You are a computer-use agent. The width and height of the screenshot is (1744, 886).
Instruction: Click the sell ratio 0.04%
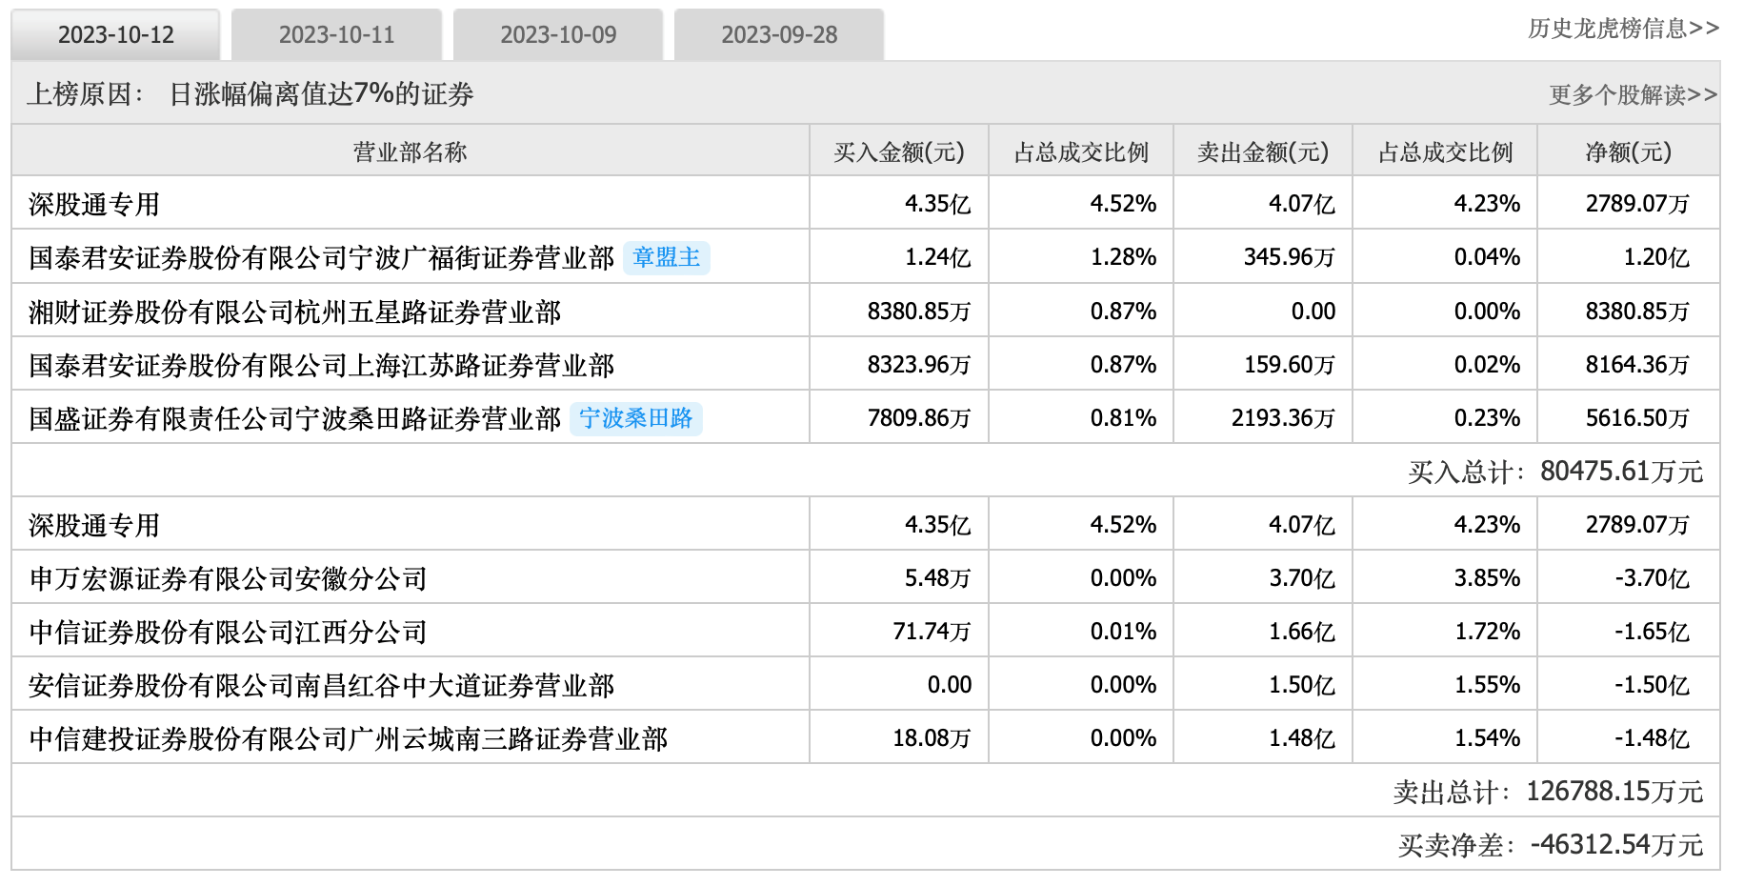1488,257
